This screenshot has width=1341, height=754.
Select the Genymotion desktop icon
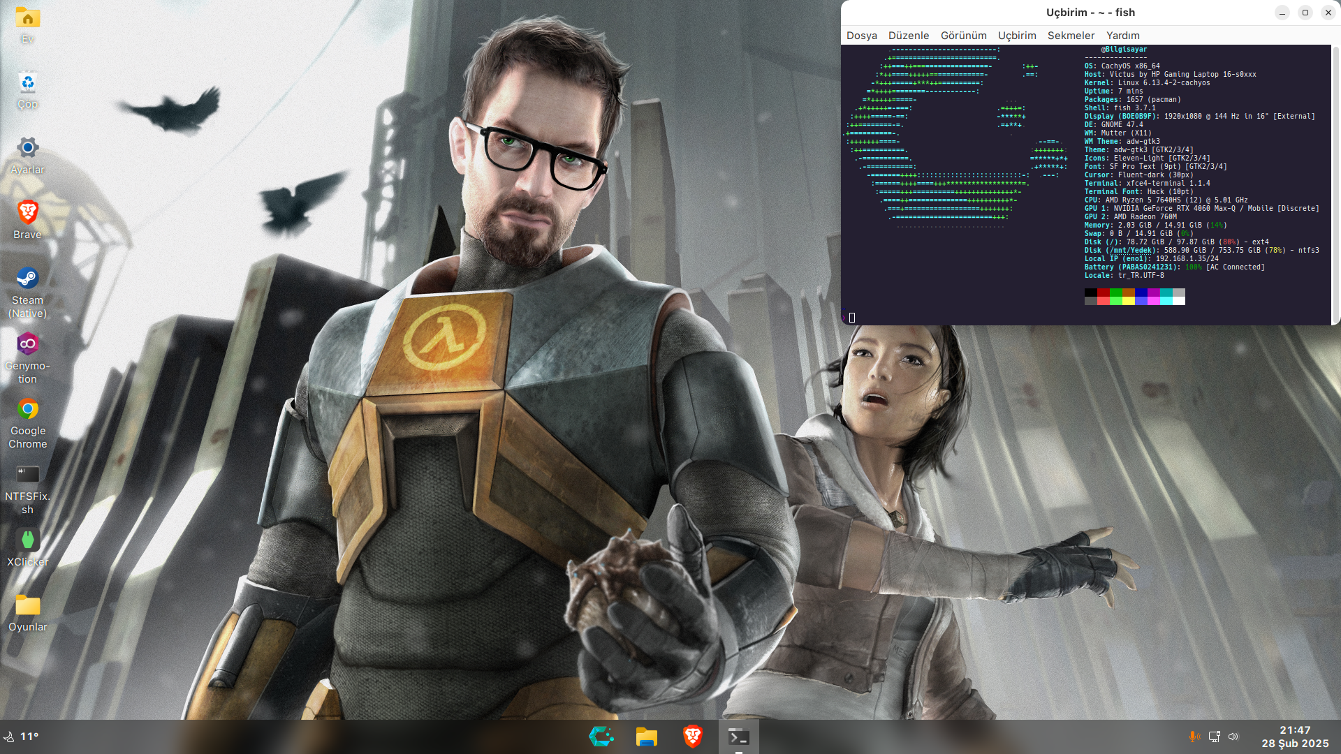(28, 358)
